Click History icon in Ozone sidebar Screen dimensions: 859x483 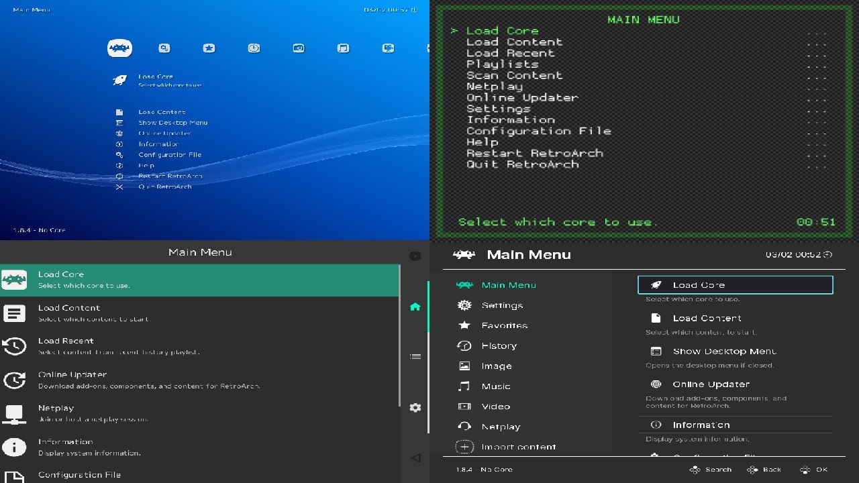pos(464,345)
